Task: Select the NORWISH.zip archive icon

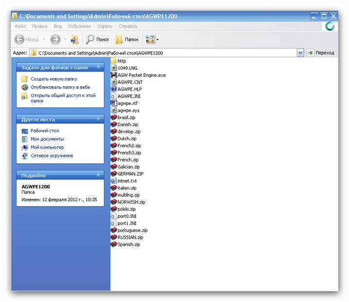Action: coord(114,202)
